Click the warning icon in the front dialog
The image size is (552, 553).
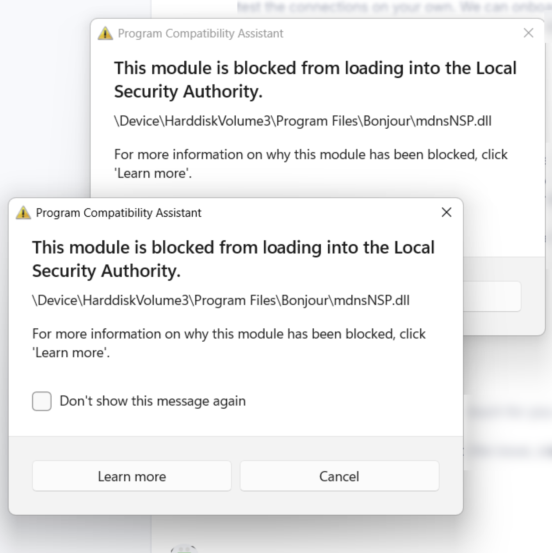point(23,213)
